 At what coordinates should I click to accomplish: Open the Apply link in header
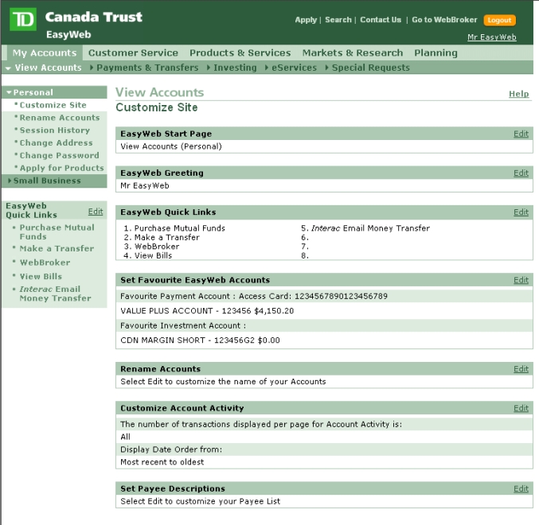pyautogui.click(x=306, y=20)
